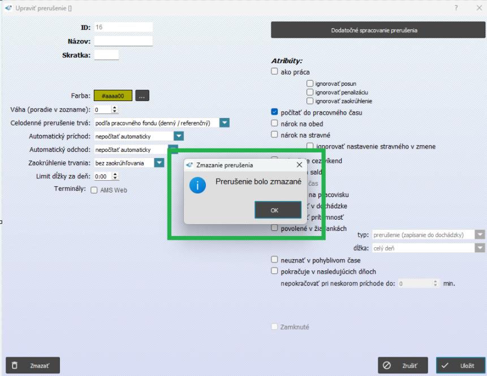Click the trash icon on Zmazať button
The width and height of the screenshot is (487, 376).
point(15,366)
